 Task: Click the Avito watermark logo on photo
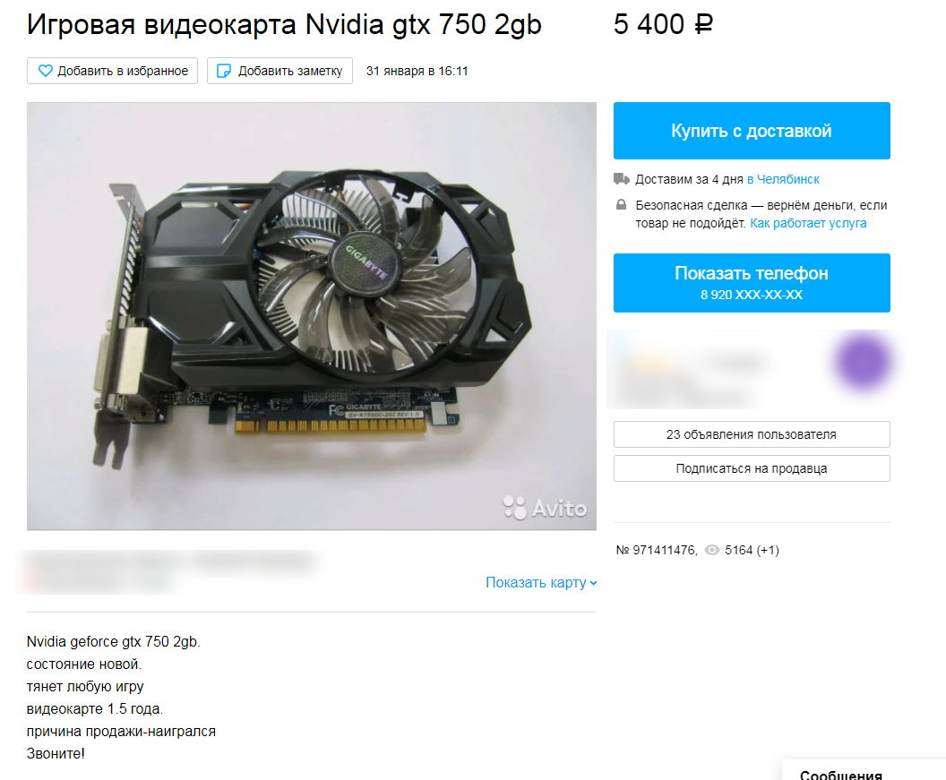point(545,508)
